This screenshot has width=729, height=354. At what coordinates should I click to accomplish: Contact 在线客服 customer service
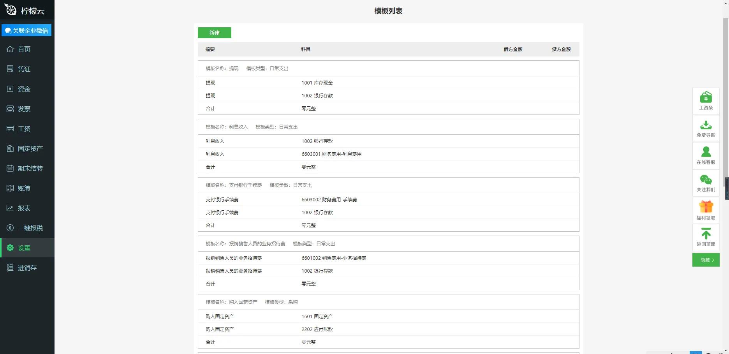click(706, 155)
